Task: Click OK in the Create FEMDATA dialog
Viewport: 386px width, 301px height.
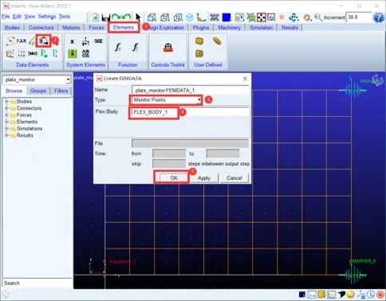Action: 174,178
